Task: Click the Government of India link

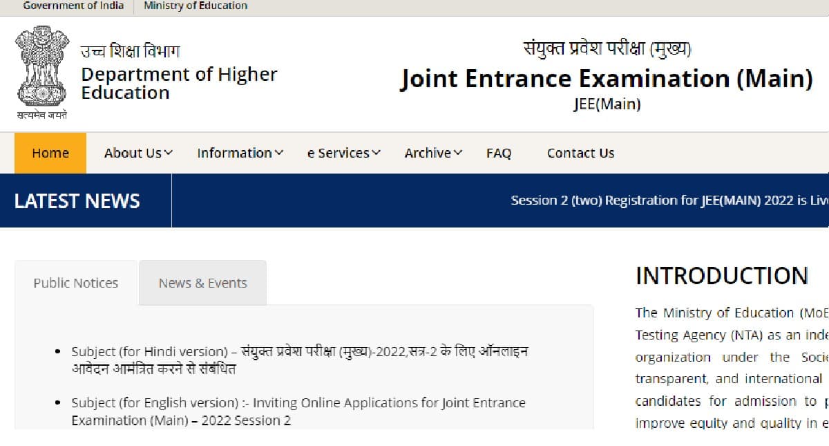Action: (x=73, y=6)
